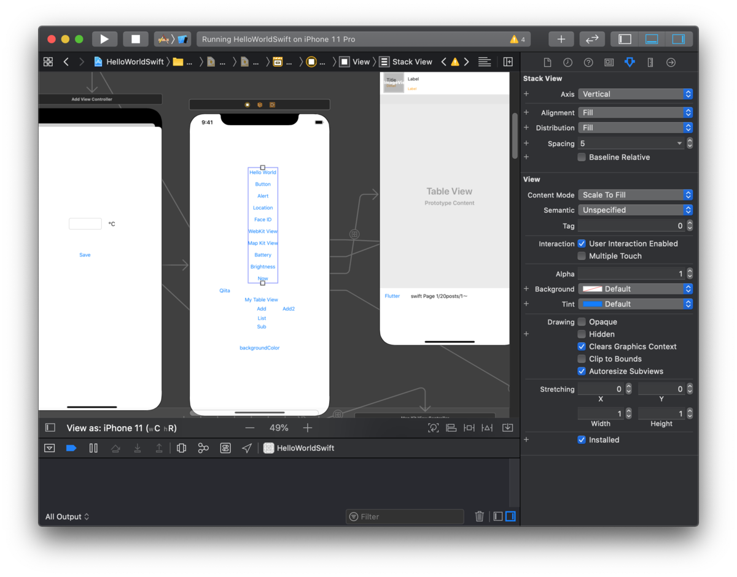The width and height of the screenshot is (737, 577).
Task: Open the Axis dropdown showing Vertical
Action: 635,94
